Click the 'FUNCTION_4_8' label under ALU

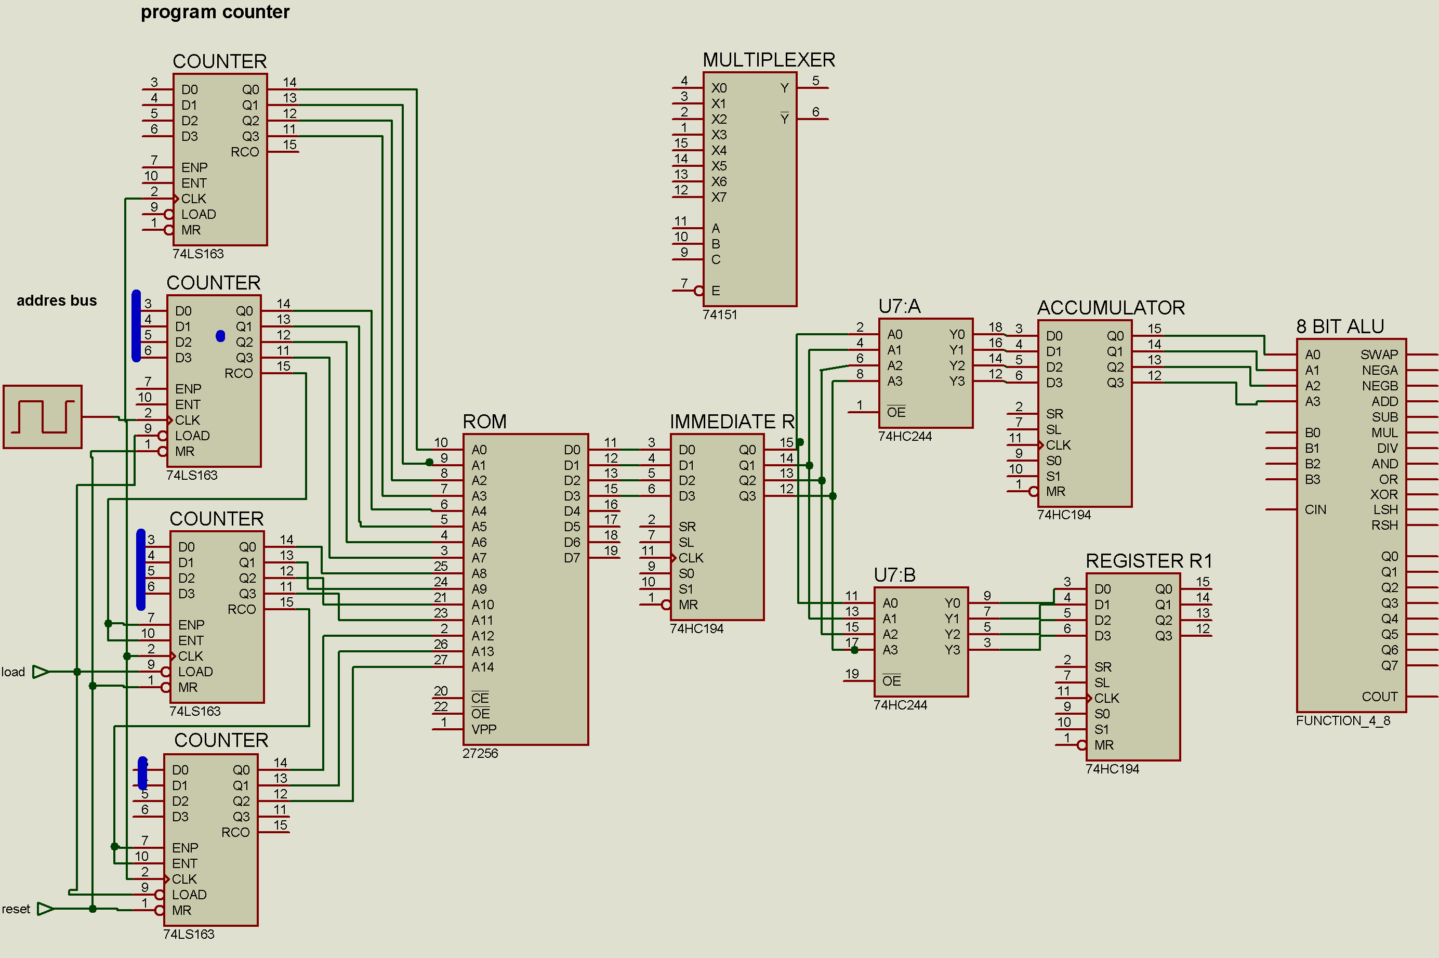(1342, 720)
